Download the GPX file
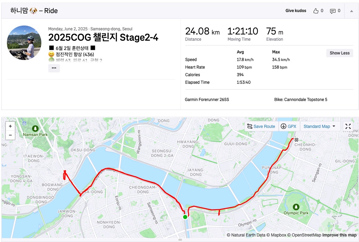 pyautogui.click(x=288, y=127)
